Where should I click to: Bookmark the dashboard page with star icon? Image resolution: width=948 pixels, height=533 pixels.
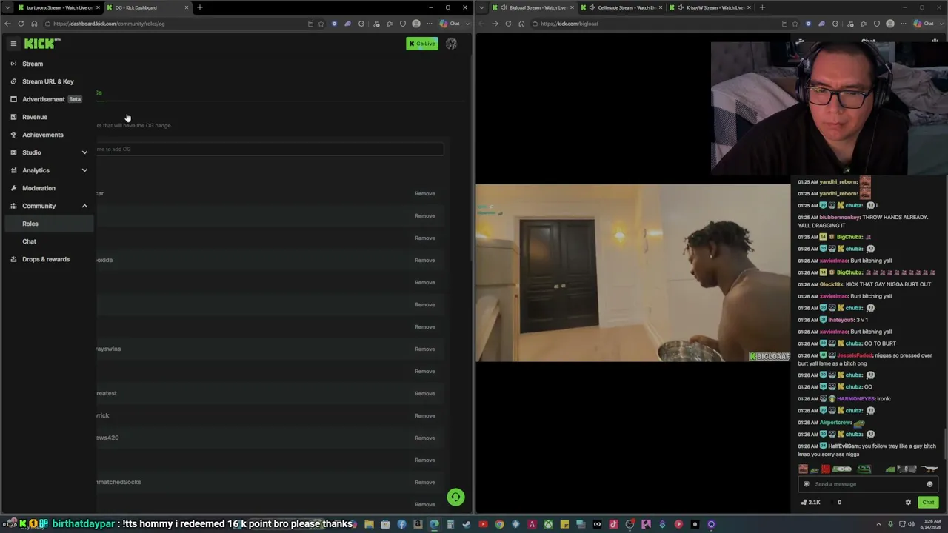pyautogui.click(x=321, y=24)
